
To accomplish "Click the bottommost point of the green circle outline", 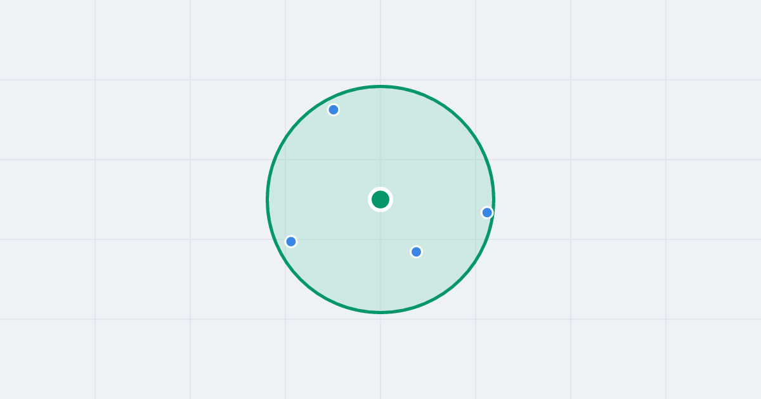I will 380,312.
